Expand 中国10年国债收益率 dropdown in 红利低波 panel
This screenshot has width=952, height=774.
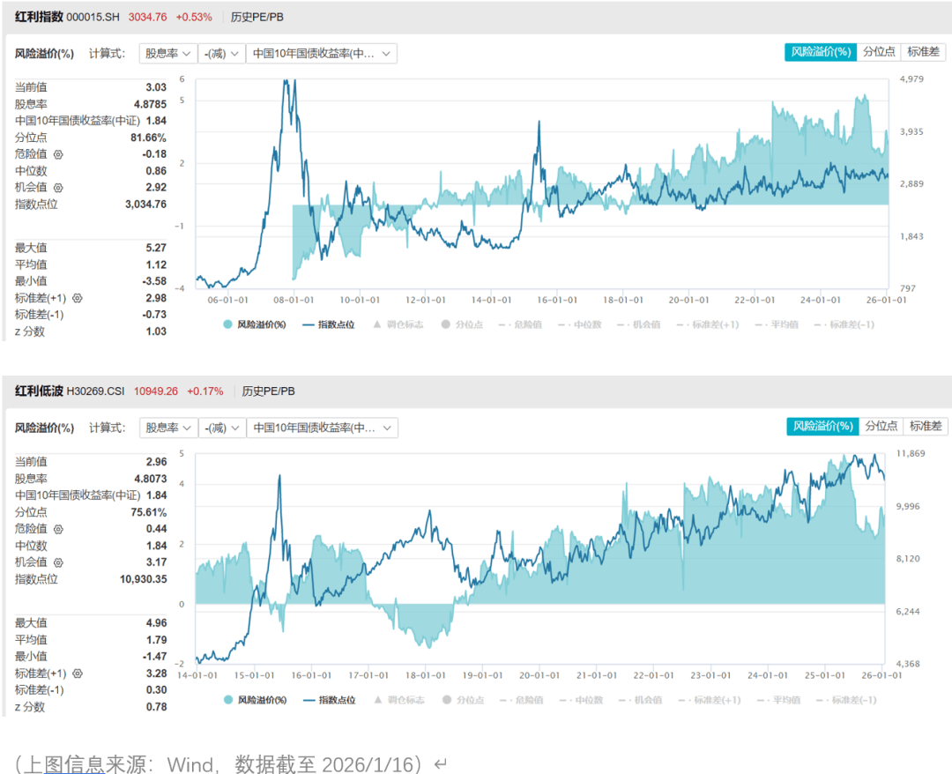(x=322, y=428)
